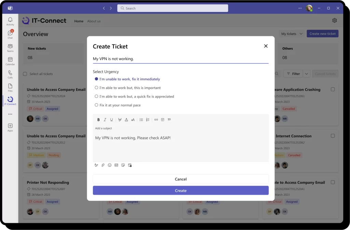Apply italic formatting in the editor
350x230 pixels.
[x=105, y=120]
